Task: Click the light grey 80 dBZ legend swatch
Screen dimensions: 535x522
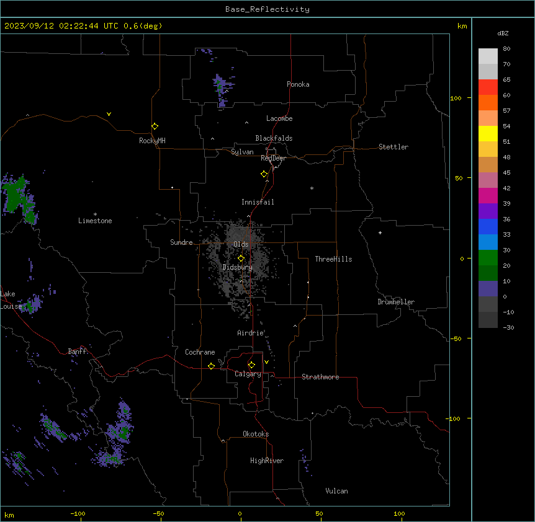Action: [x=488, y=56]
